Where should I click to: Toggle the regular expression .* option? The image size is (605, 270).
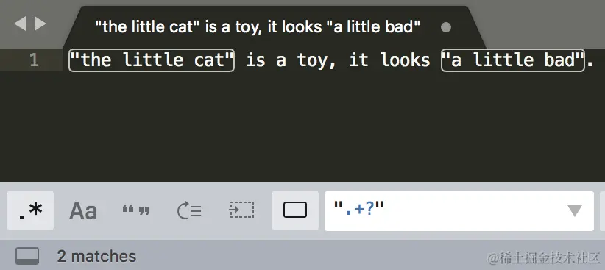(x=30, y=210)
